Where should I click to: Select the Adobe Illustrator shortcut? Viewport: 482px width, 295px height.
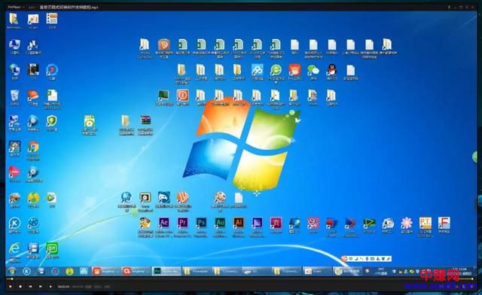(x=239, y=223)
